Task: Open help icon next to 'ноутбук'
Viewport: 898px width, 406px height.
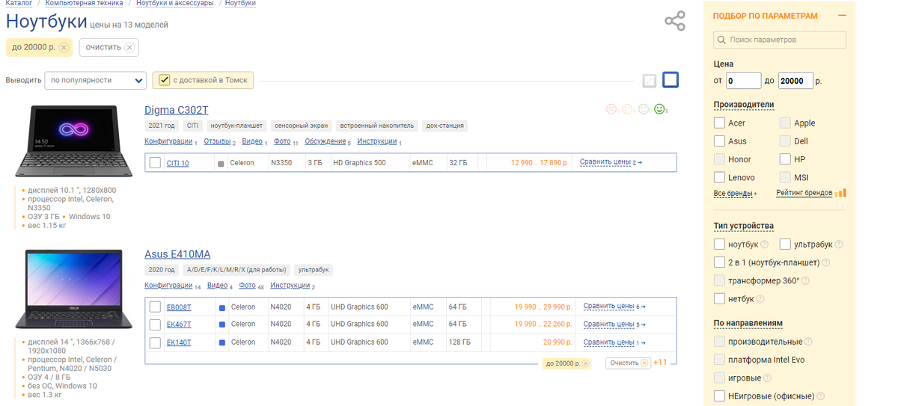Action: (x=765, y=244)
